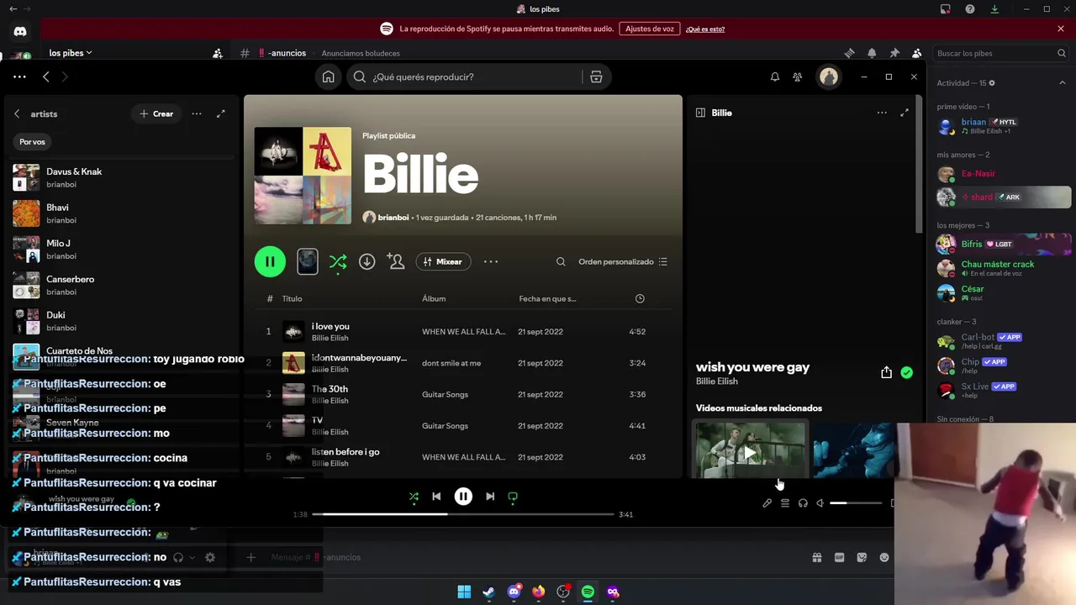Viewport: 1076px width, 605px height.
Task: Open Spotify three-dot app menu
Action: 19,76
